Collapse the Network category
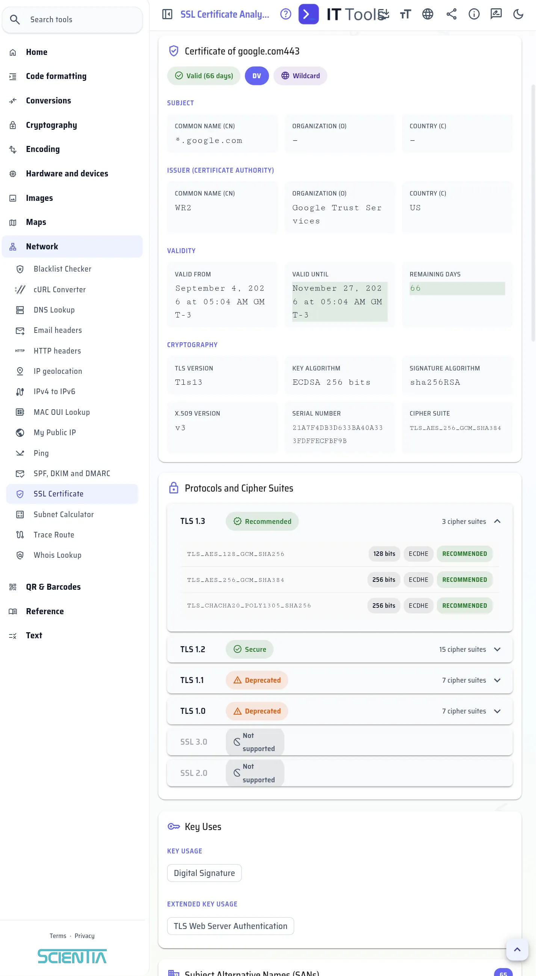 (72, 247)
